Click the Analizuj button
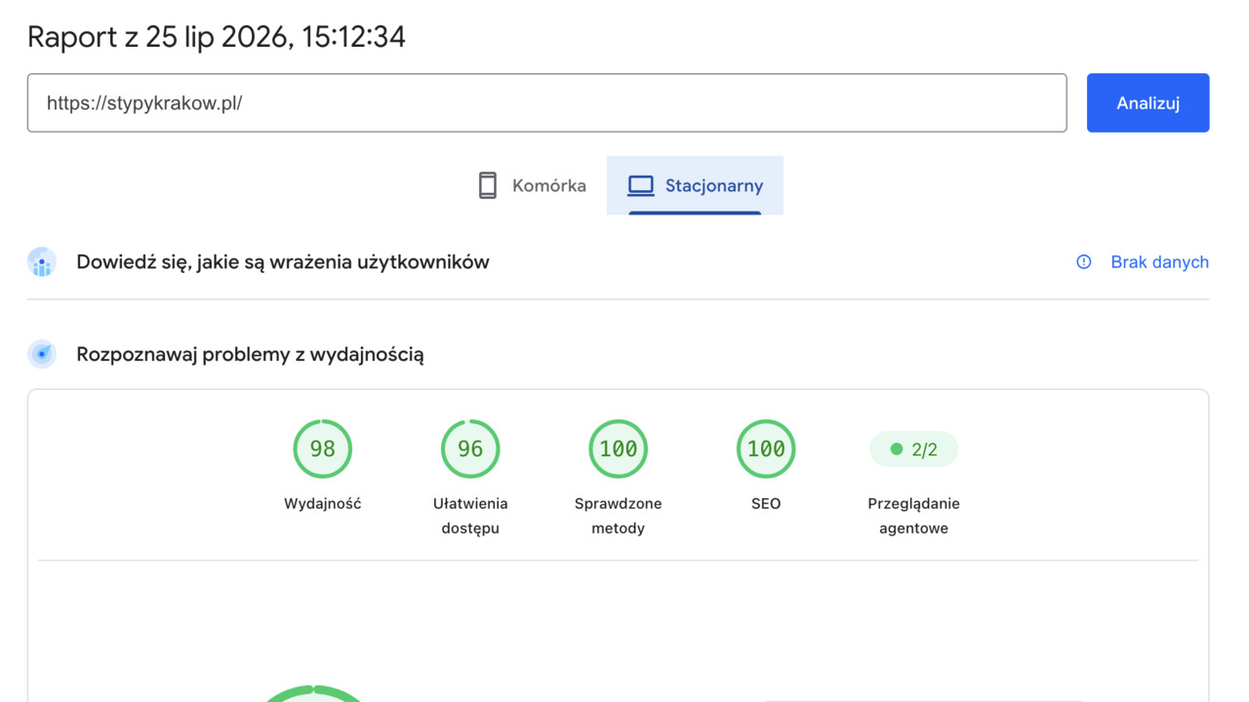 (1148, 102)
